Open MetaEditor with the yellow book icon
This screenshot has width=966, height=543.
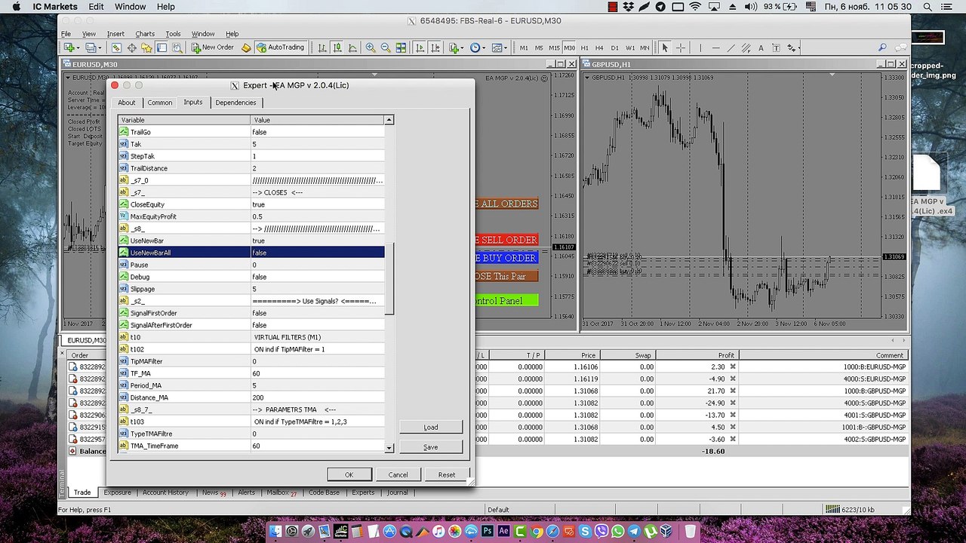point(246,48)
